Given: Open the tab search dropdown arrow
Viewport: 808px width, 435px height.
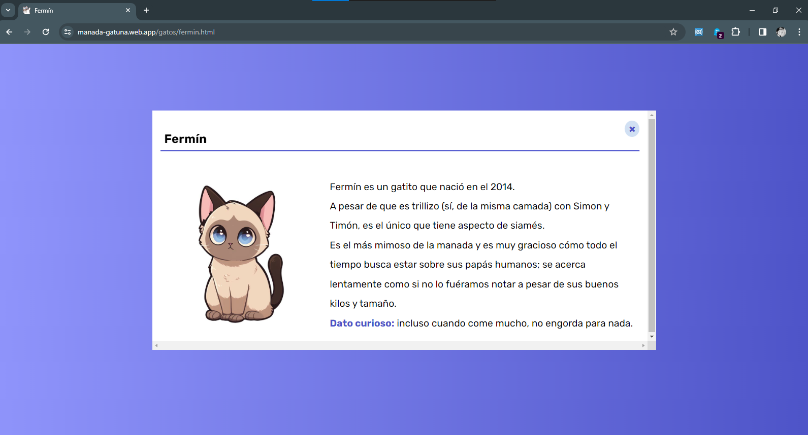Looking at the screenshot, I should [8, 10].
